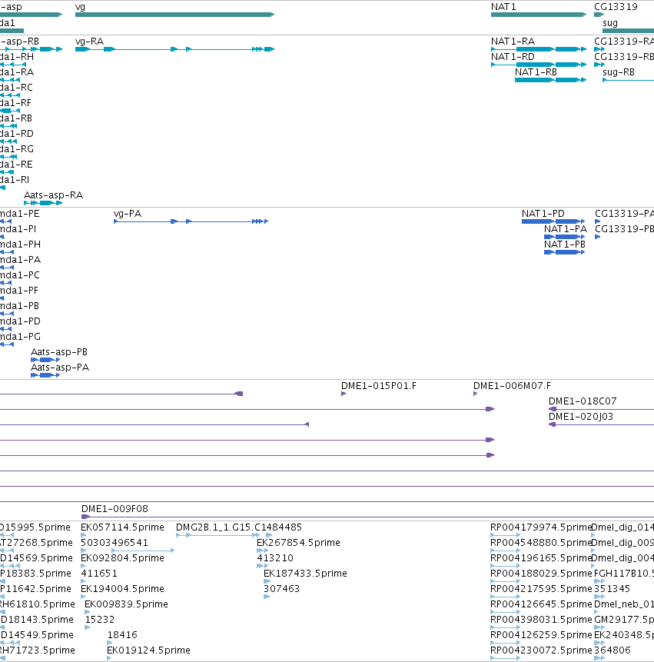Click EST 50303496541
This screenshot has width=654, height=662.
[115, 543]
